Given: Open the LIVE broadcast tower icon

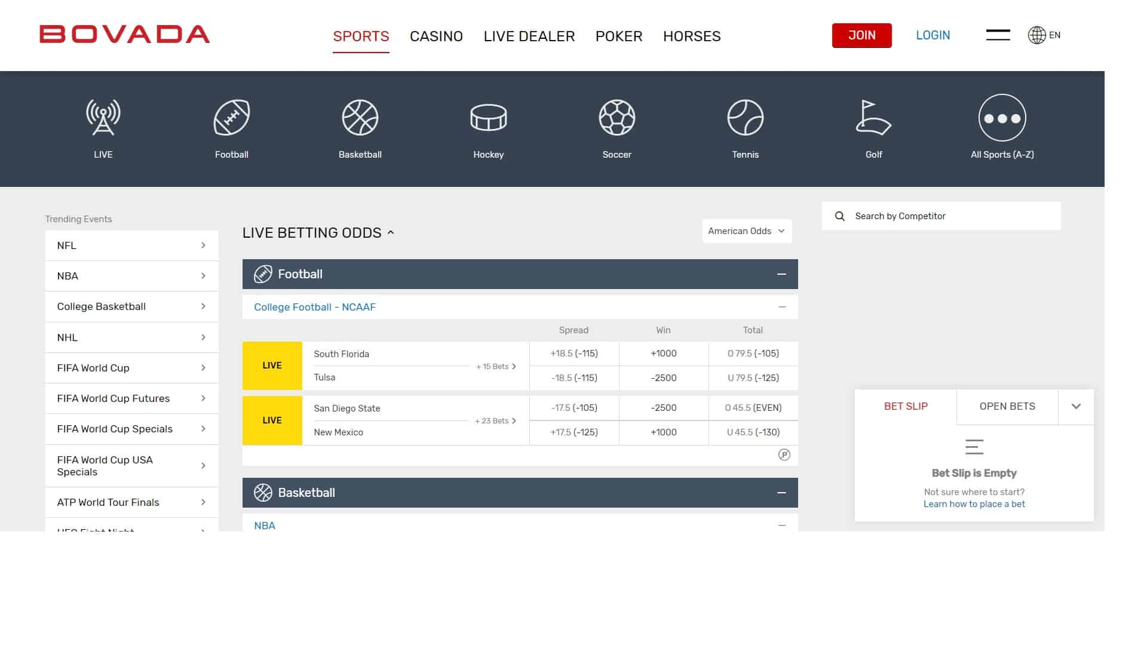Looking at the screenshot, I should [x=103, y=117].
